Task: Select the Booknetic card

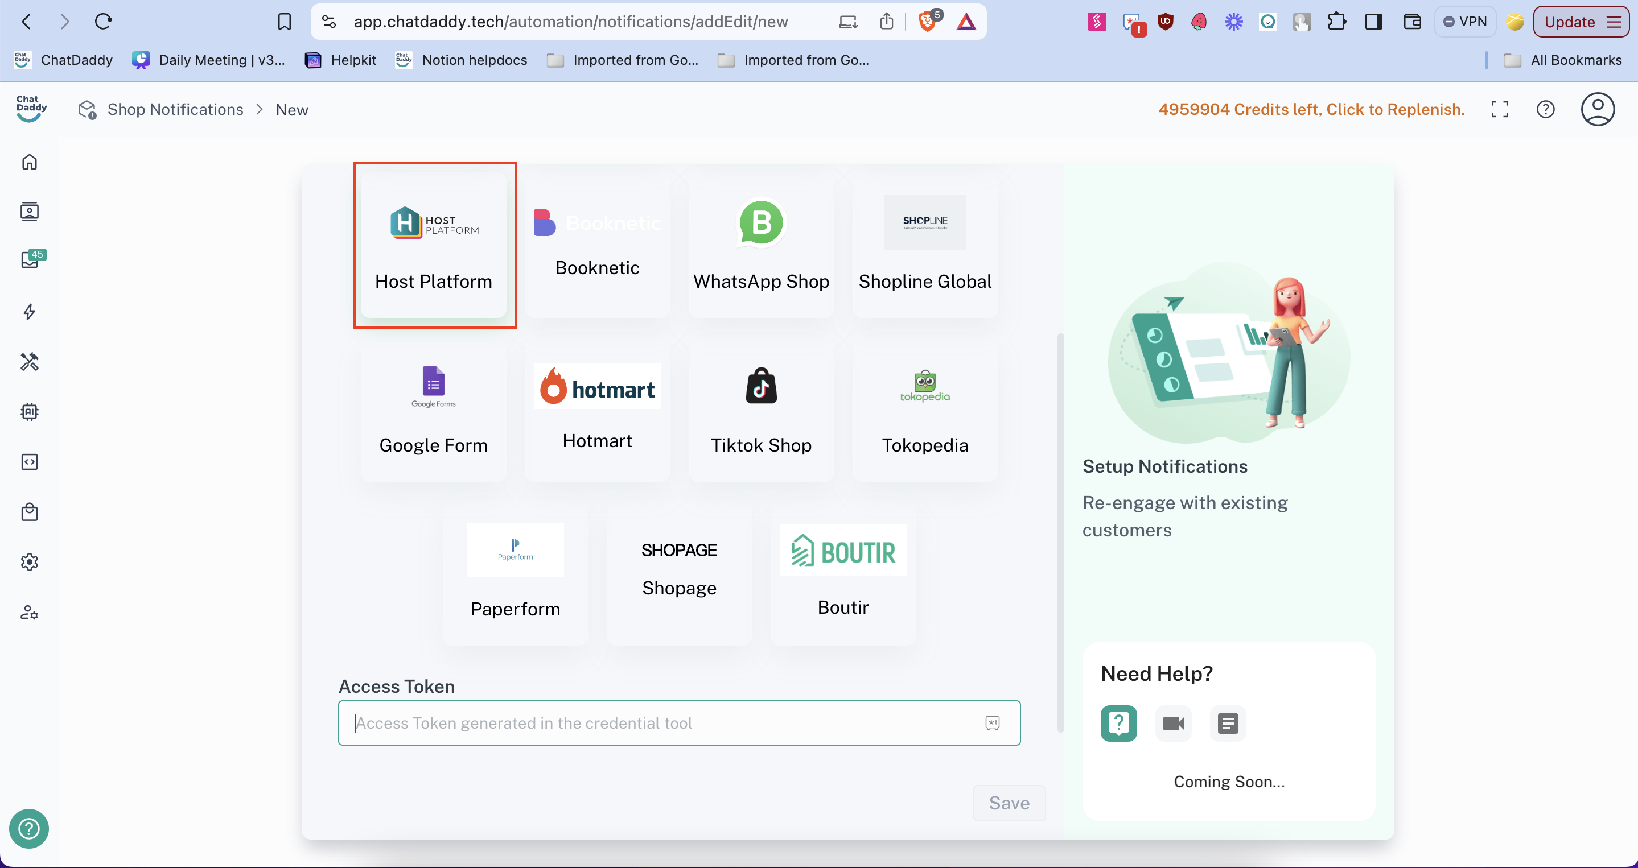Action: pos(597,245)
